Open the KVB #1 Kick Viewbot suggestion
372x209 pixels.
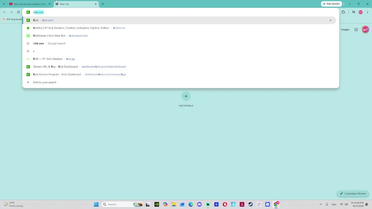point(179,59)
